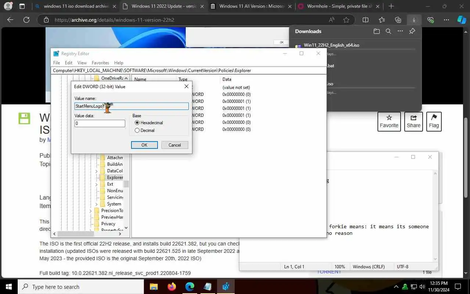The width and height of the screenshot is (470, 294).
Task: Click the Value name input field
Action: 131,106
